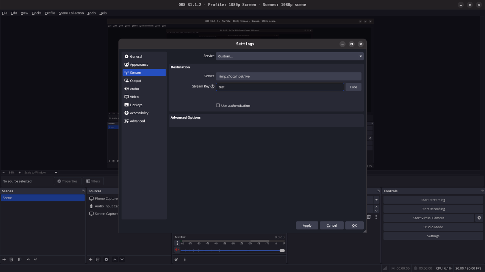Click Start Streaming button
The width and height of the screenshot is (485, 272).
point(433,200)
